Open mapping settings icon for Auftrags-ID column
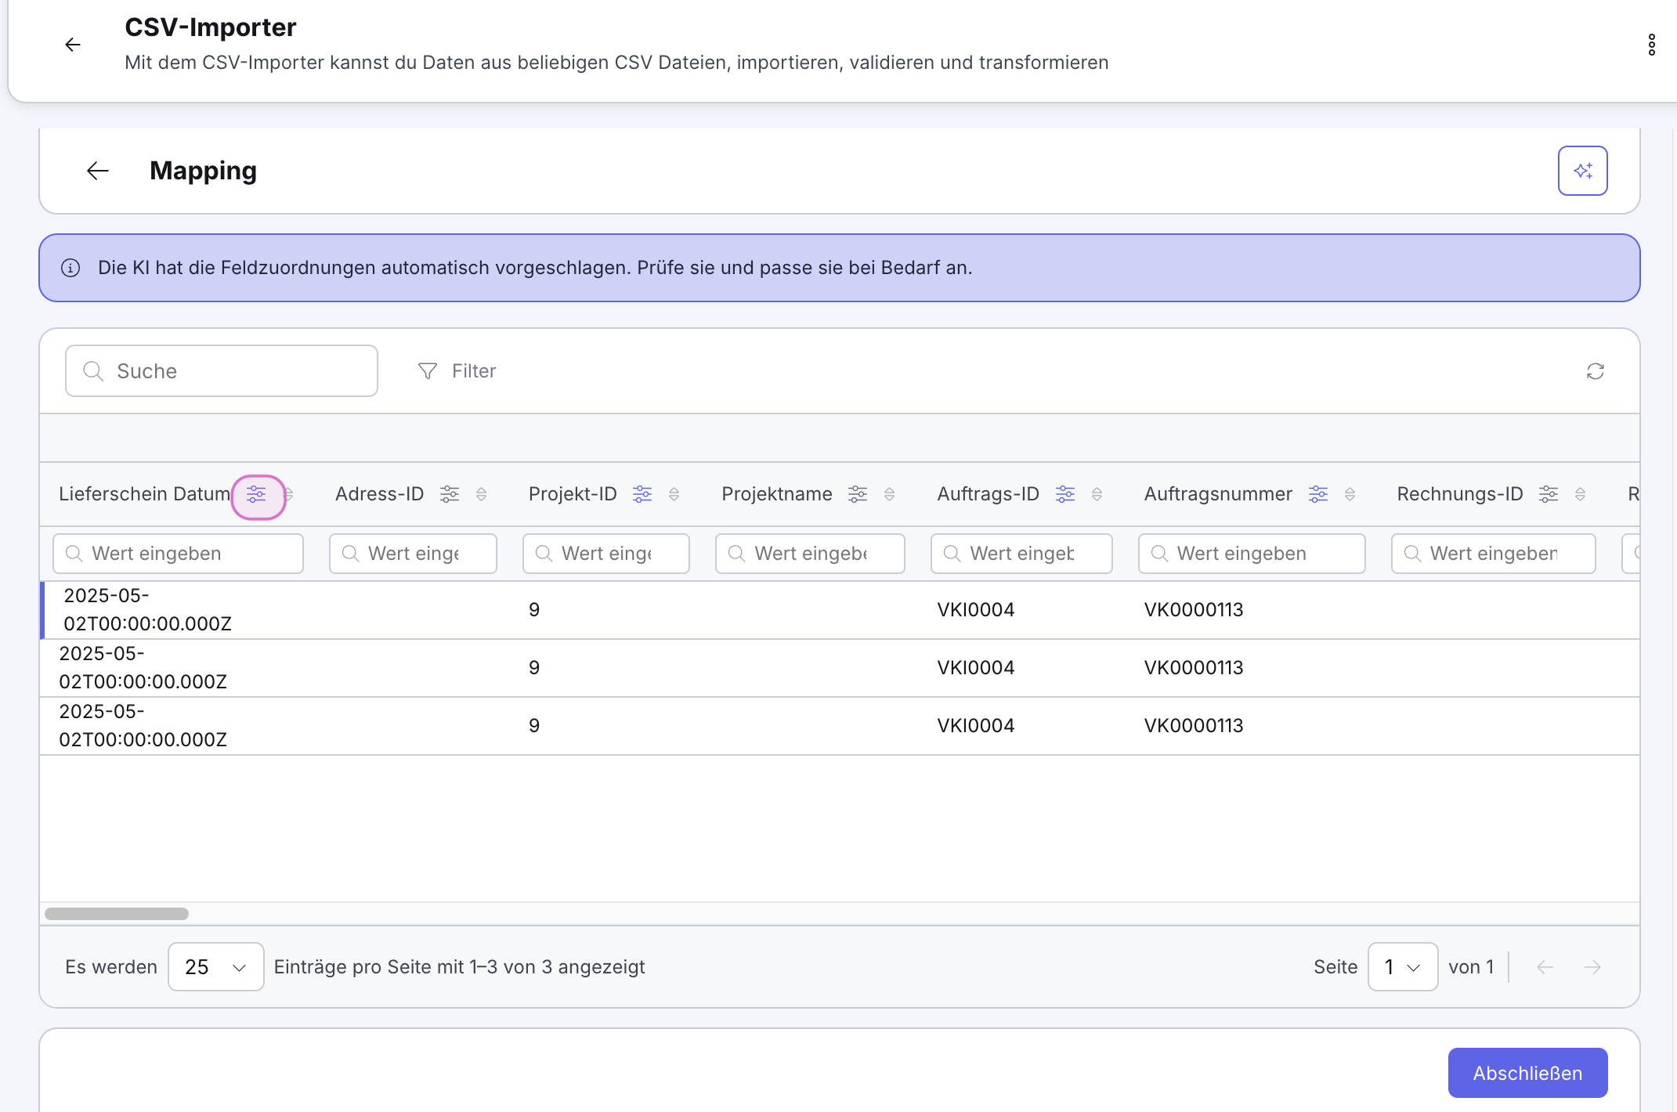 (x=1065, y=494)
